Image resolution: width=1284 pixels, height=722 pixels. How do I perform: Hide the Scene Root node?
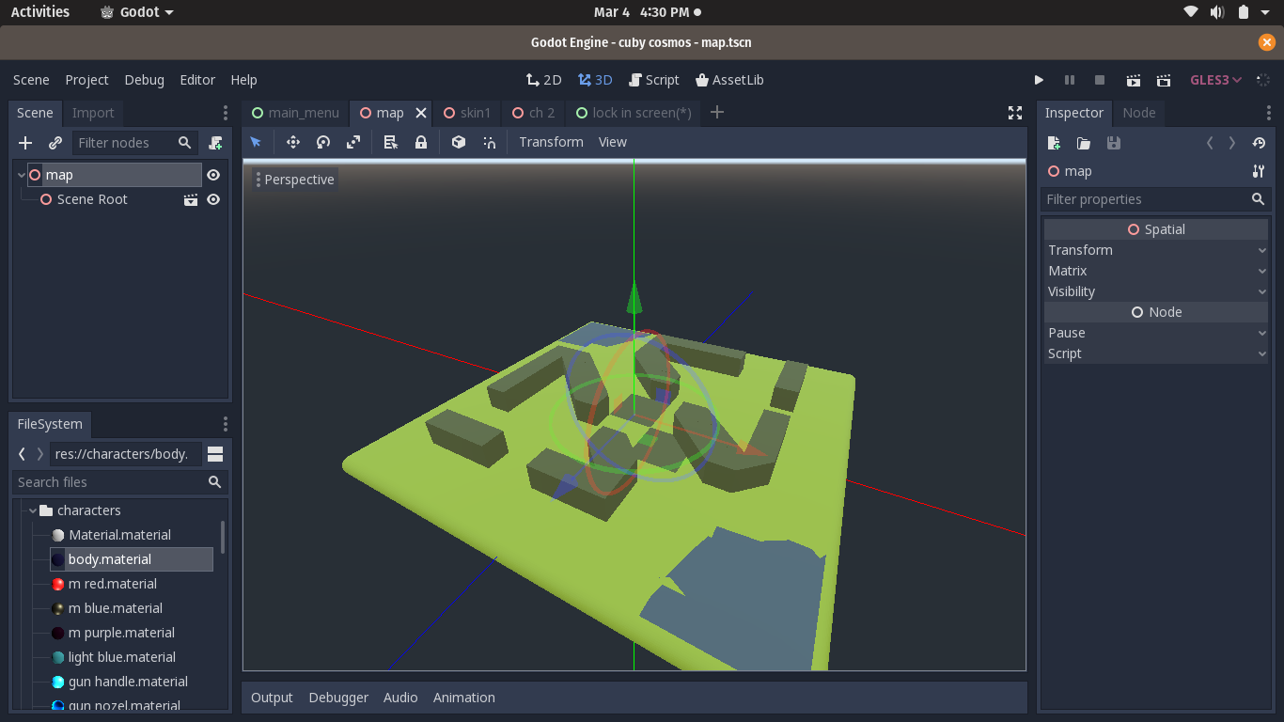[213, 199]
